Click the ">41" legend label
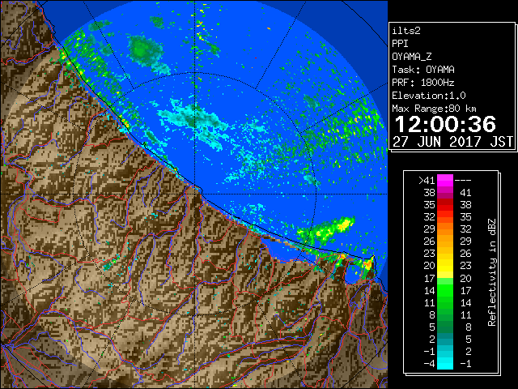This screenshot has height=389, width=518. click(427, 180)
